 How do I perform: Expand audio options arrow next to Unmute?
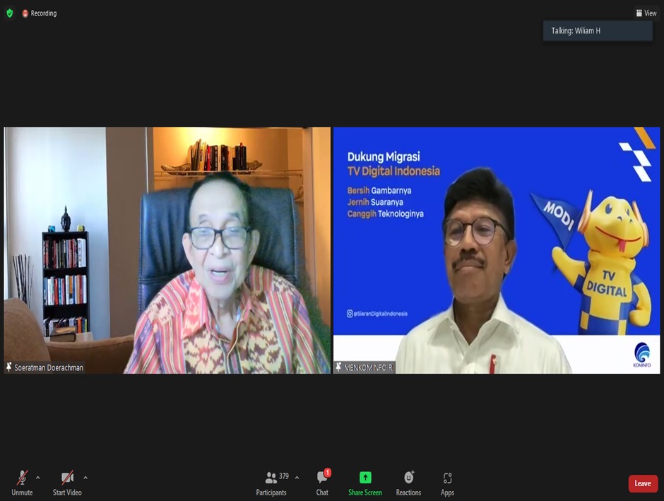[x=38, y=478]
